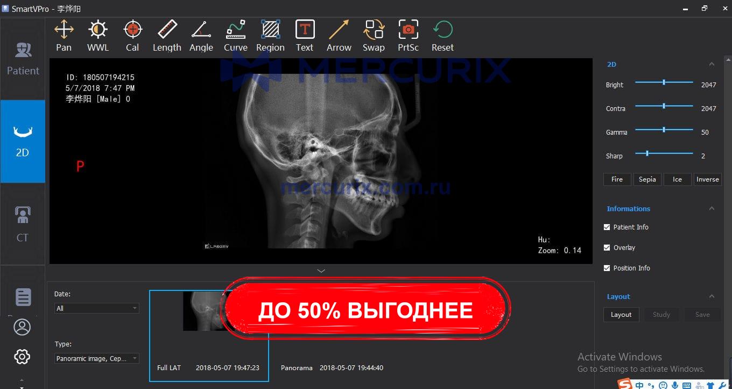Select the Pan tool
This screenshot has height=389, width=732.
point(64,36)
